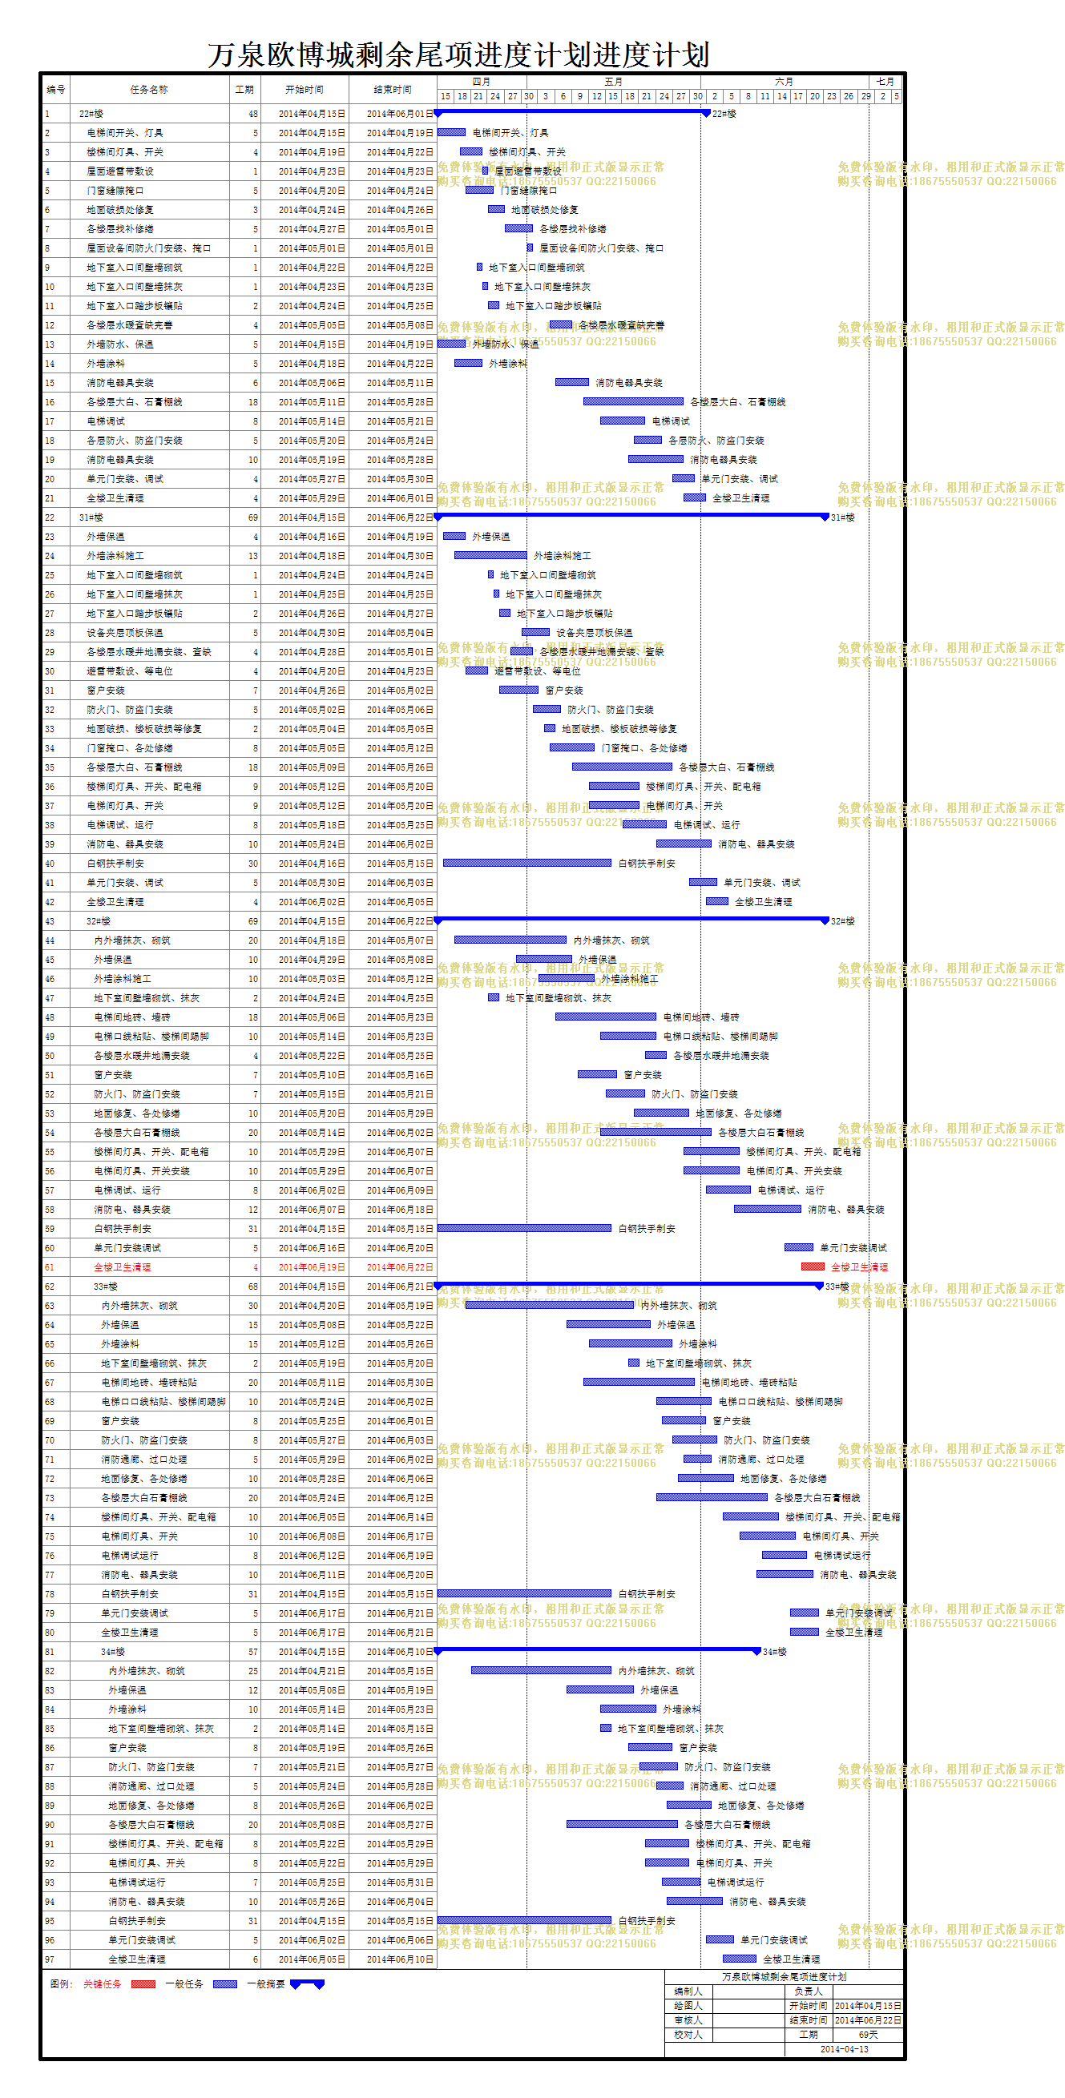Select 各楼层水暖井地漏安装、查缺 in task name column

[149, 652]
